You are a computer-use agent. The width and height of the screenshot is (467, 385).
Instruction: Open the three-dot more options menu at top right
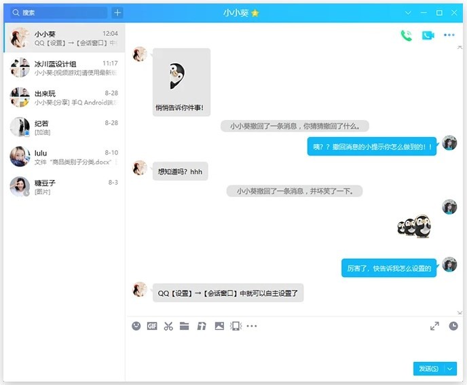tap(449, 35)
